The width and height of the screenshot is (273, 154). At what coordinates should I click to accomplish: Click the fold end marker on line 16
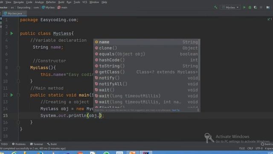tap(18, 122)
